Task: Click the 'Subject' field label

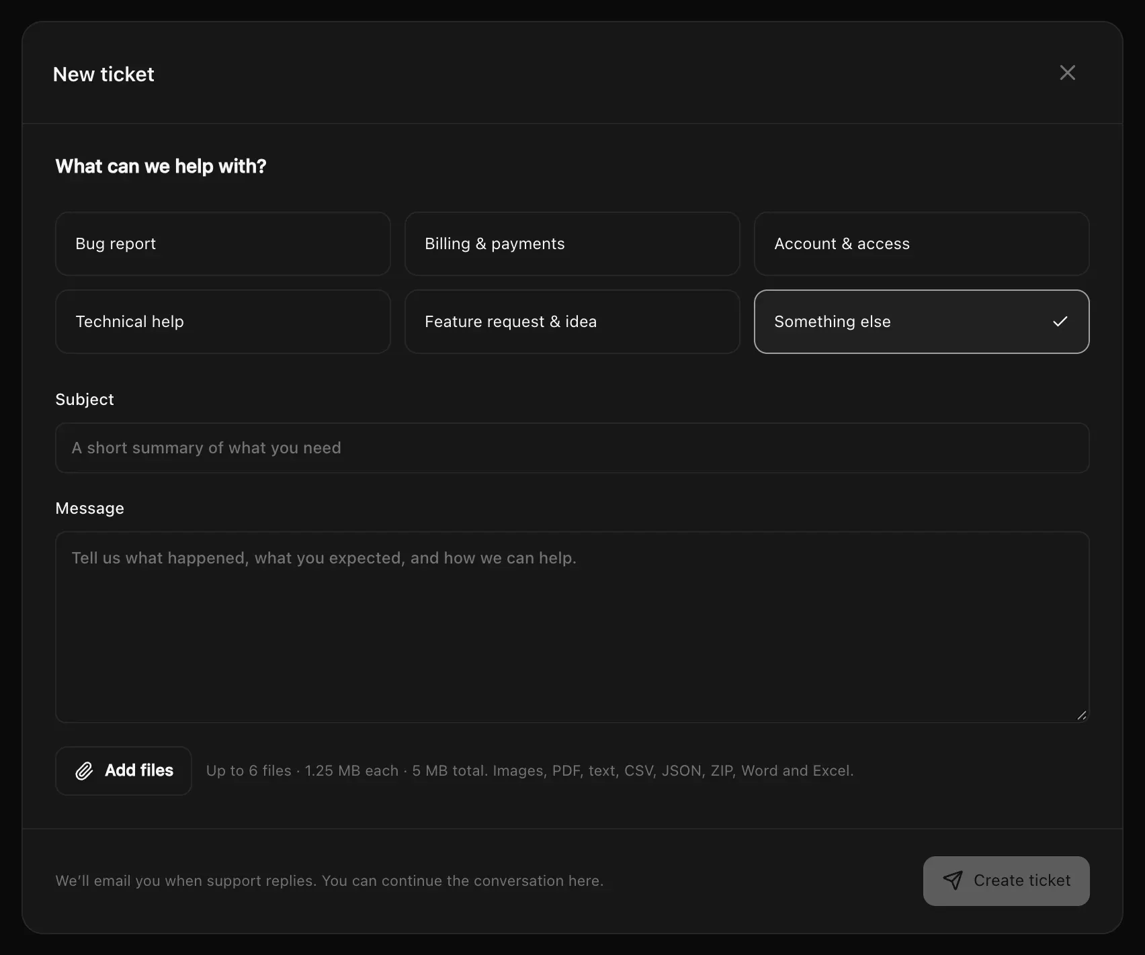Action: (85, 400)
